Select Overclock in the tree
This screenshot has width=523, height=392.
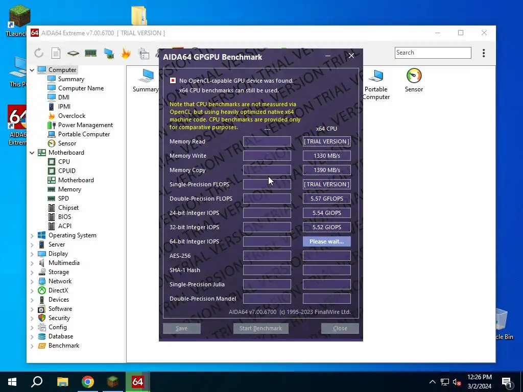pos(72,116)
